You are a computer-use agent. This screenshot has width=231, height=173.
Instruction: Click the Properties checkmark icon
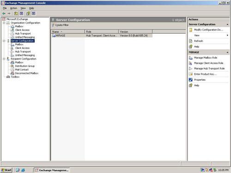(x=191, y=80)
